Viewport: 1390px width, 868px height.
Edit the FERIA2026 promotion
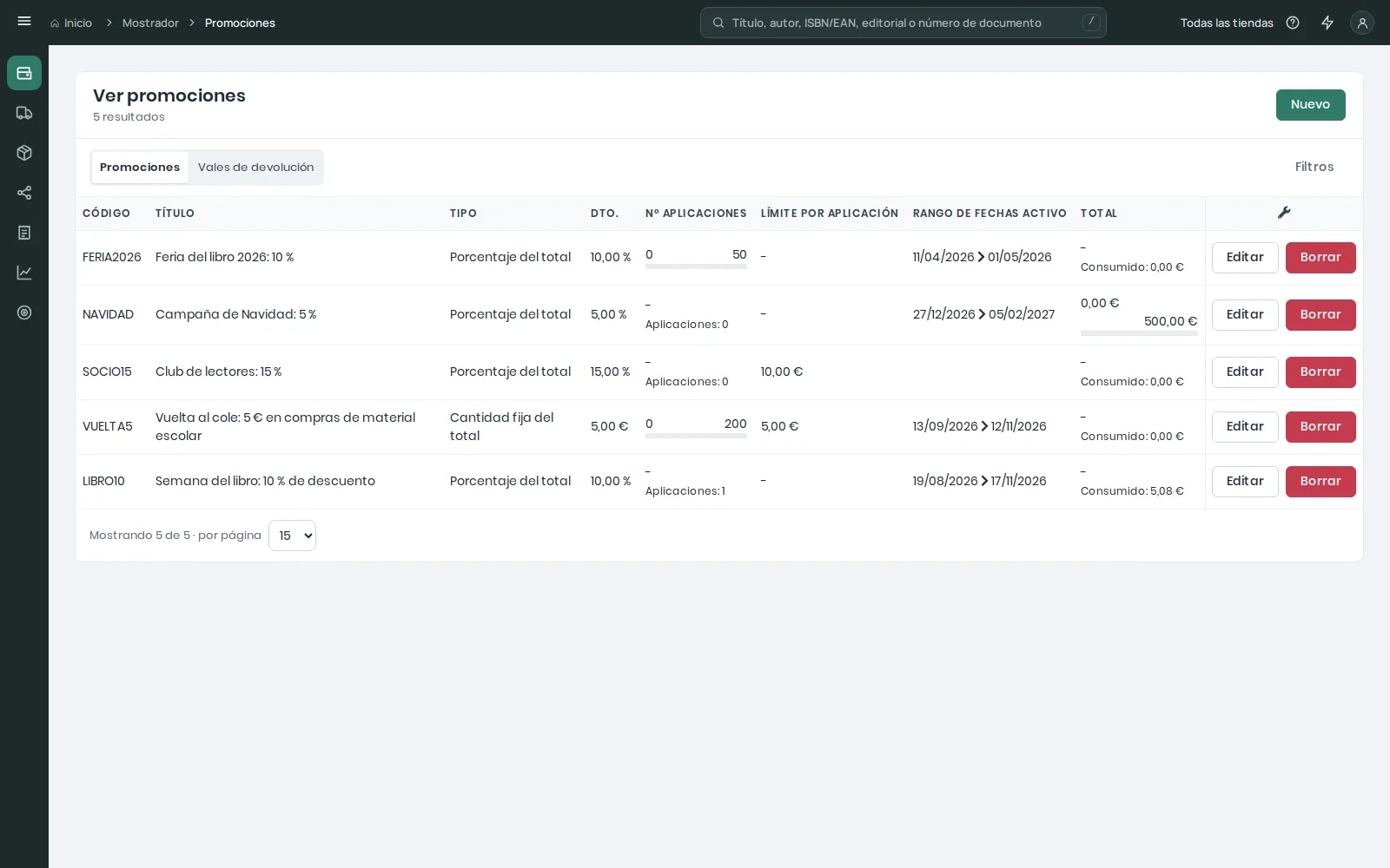1245,258
